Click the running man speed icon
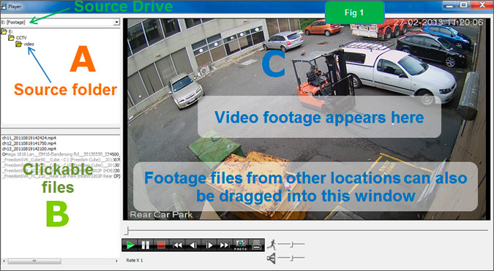 point(272,244)
